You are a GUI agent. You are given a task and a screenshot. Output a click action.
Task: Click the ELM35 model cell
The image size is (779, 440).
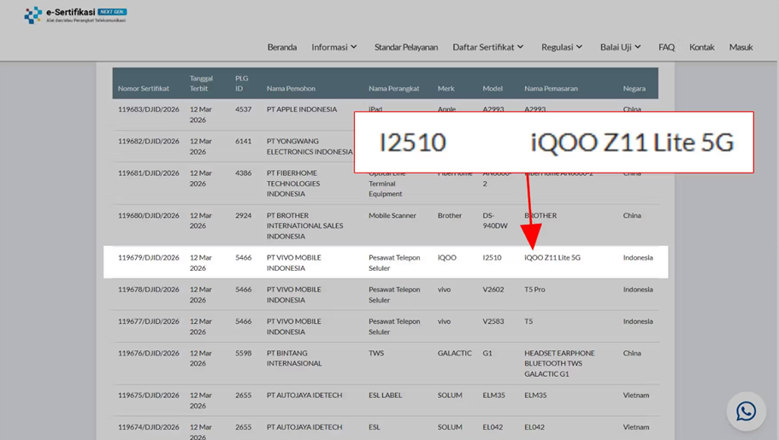[x=493, y=396]
